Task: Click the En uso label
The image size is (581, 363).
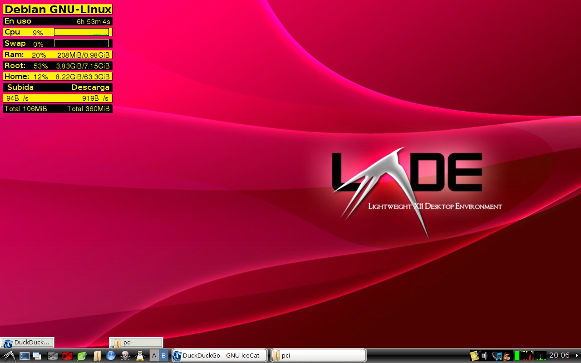Action: pos(18,21)
